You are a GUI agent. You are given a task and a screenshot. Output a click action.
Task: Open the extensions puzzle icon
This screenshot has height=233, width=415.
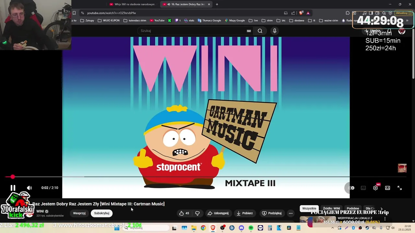tap(348, 13)
